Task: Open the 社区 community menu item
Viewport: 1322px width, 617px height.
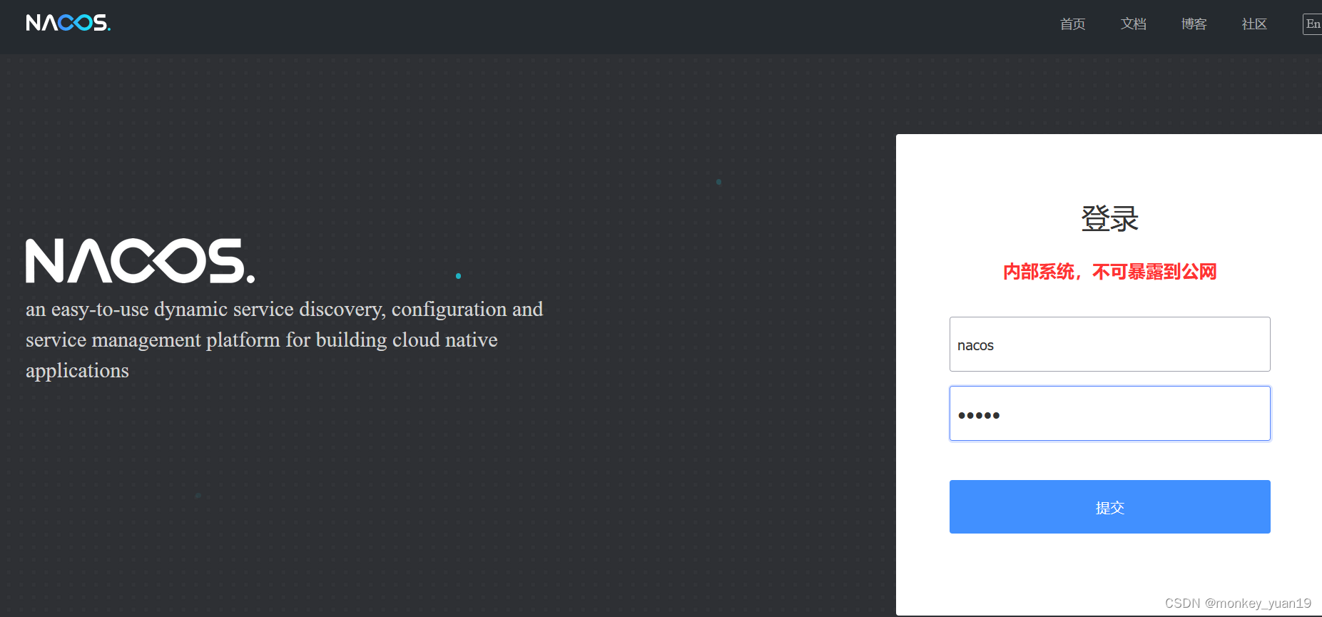Action: click(1254, 24)
